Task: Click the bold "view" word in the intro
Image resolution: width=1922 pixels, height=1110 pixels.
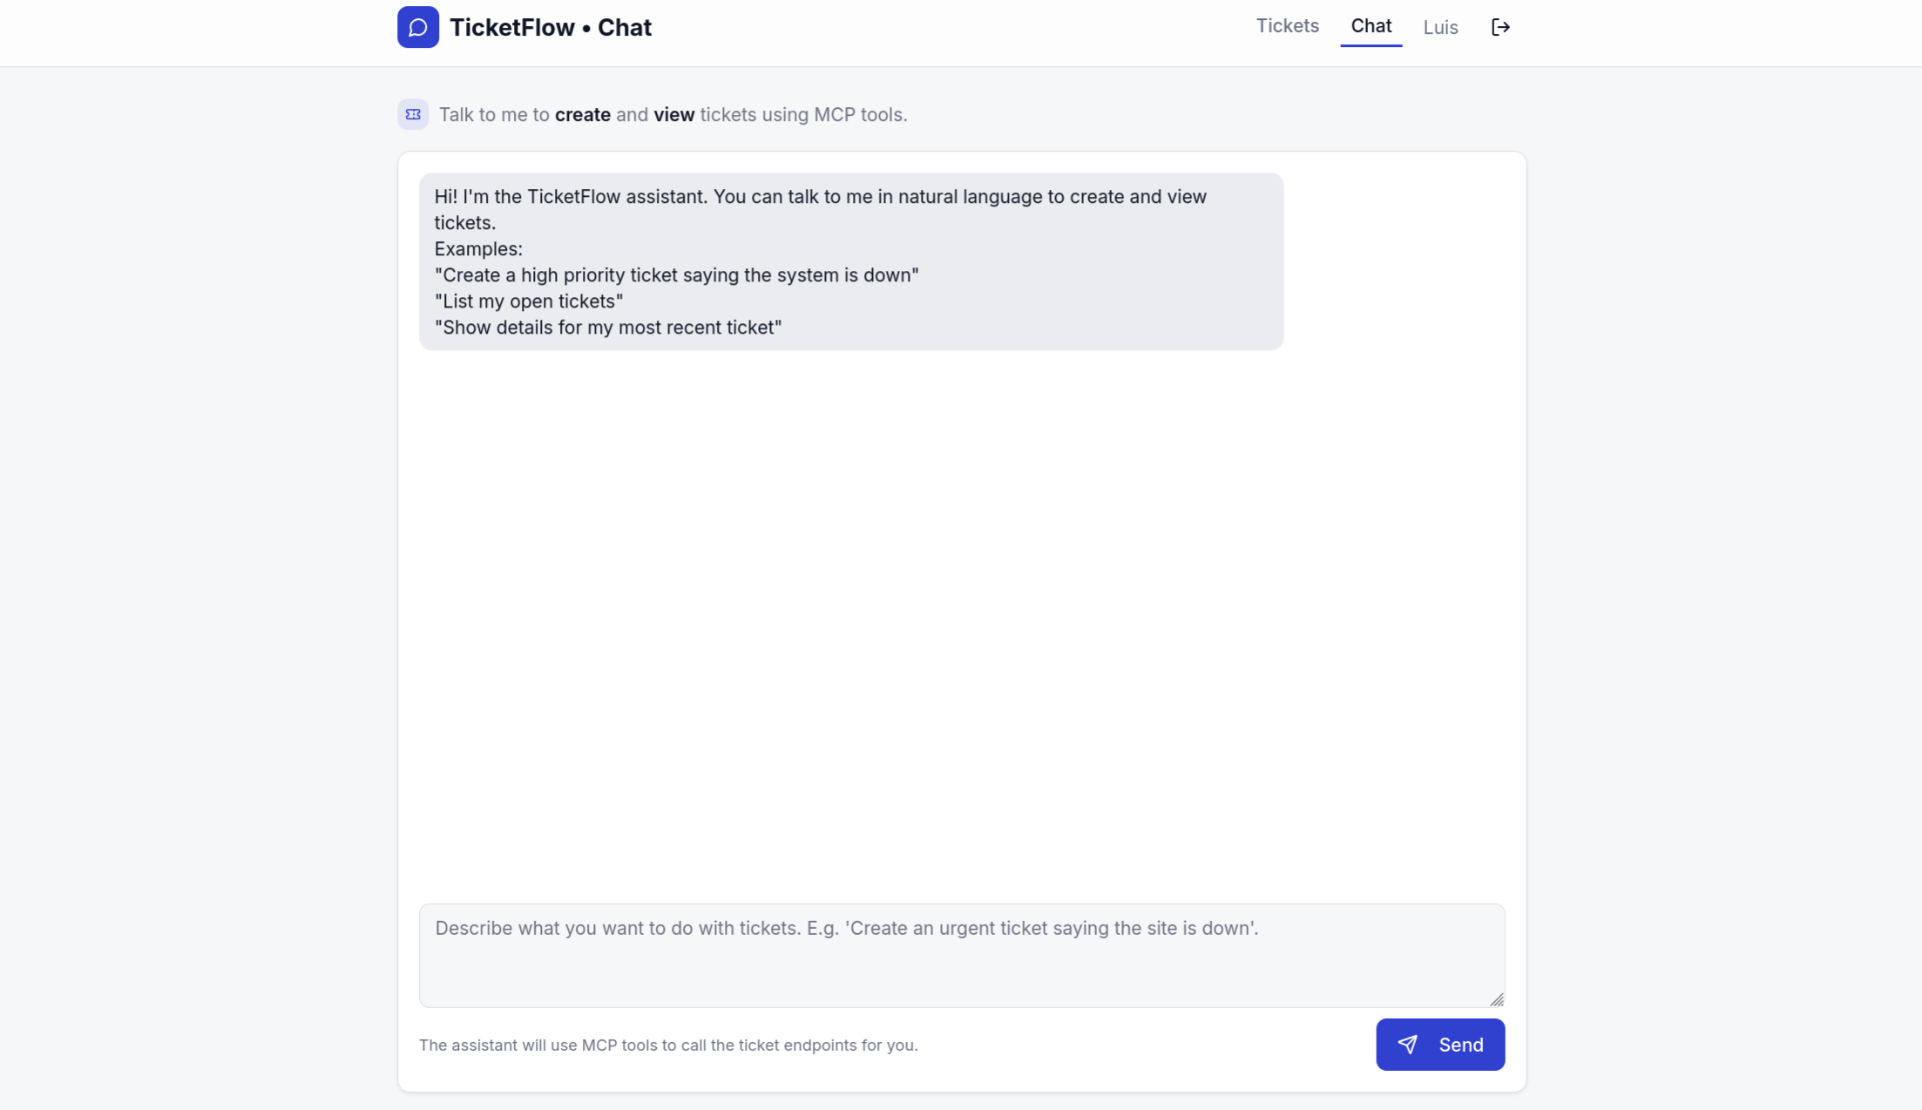Action: tap(674, 115)
